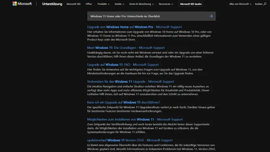Expand the Ressourcen dropdown
The image size is (270, 152).
166,4
